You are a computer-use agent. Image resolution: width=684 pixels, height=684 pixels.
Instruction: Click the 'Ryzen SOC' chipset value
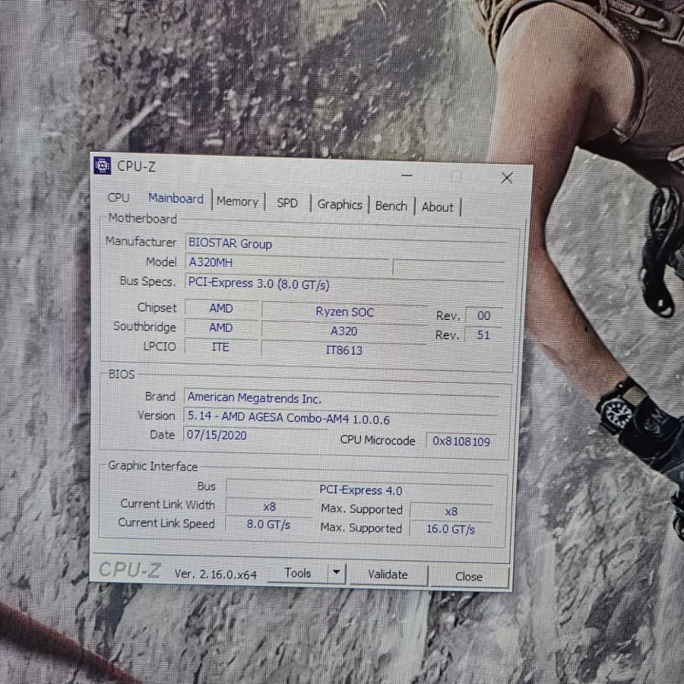point(345,312)
